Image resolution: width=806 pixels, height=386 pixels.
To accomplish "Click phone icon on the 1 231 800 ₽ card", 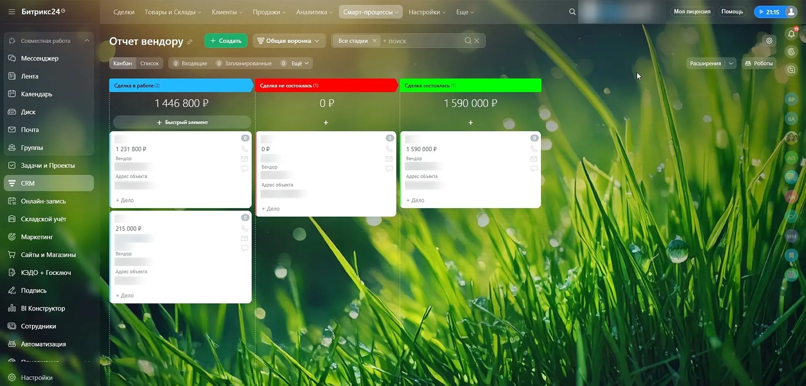I will 244,149.
